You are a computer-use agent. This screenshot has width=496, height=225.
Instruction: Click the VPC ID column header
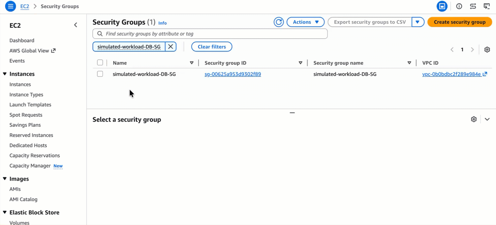click(430, 63)
